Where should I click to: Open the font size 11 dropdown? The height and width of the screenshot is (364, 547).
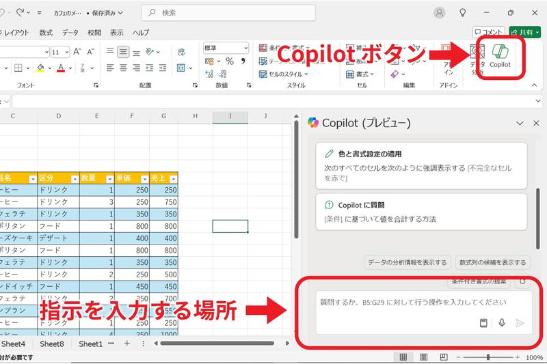66,53
